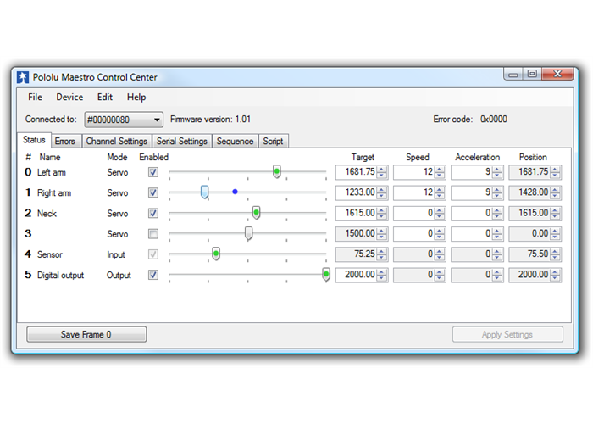The height and width of the screenshot is (424, 593).
Task: Enable the channel 3 servo checkbox
Action: coord(153,233)
